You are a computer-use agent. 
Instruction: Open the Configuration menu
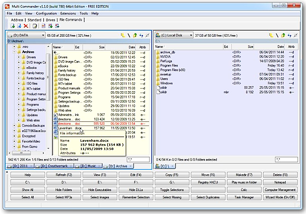[46, 13]
